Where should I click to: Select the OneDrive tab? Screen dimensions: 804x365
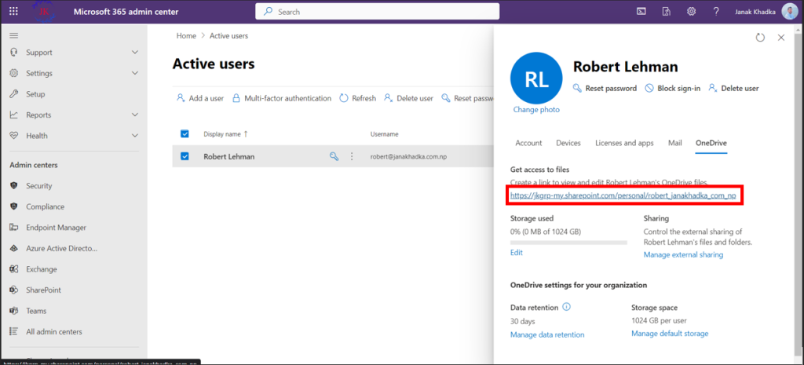pos(711,143)
